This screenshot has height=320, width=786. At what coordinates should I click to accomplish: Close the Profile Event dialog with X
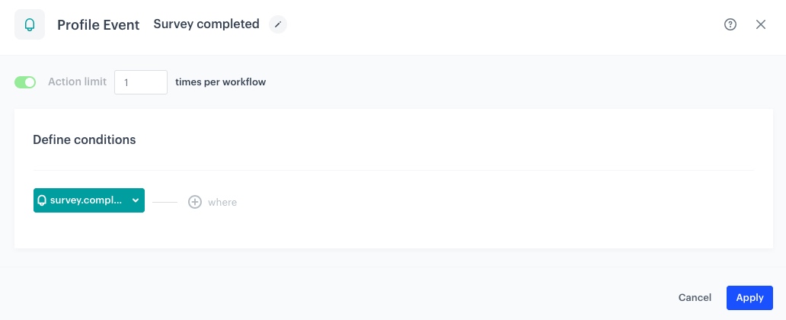tap(760, 24)
